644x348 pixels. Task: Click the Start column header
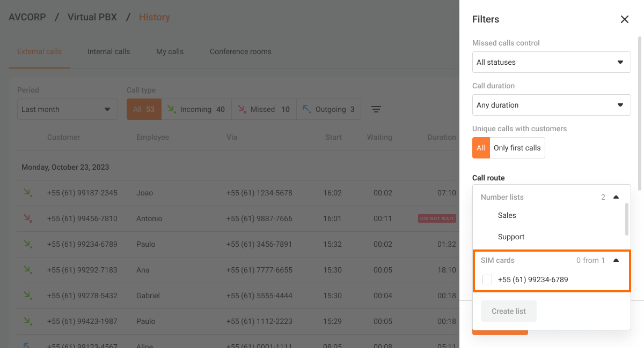(x=333, y=137)
